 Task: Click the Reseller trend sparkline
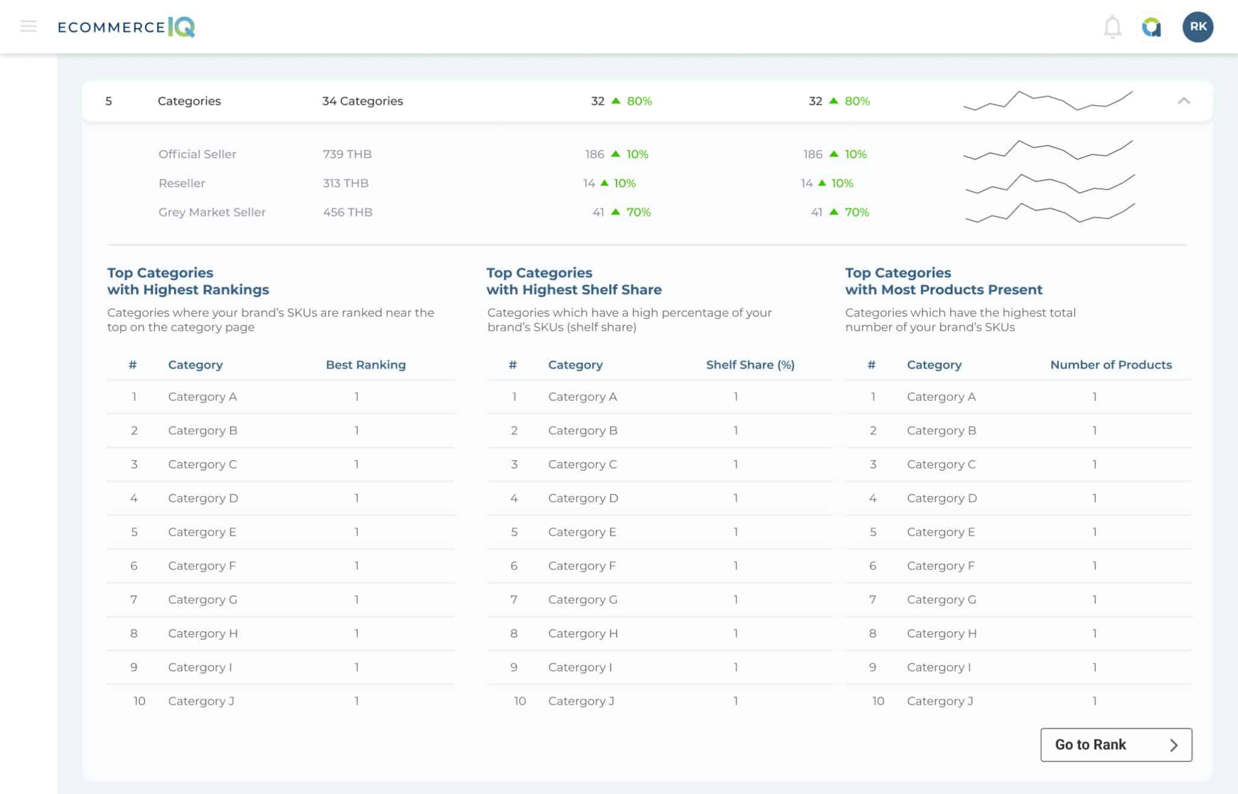1049,184
